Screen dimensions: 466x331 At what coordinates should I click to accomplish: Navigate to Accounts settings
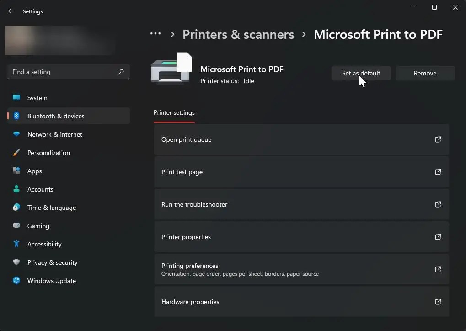click(x=69, y=189)
